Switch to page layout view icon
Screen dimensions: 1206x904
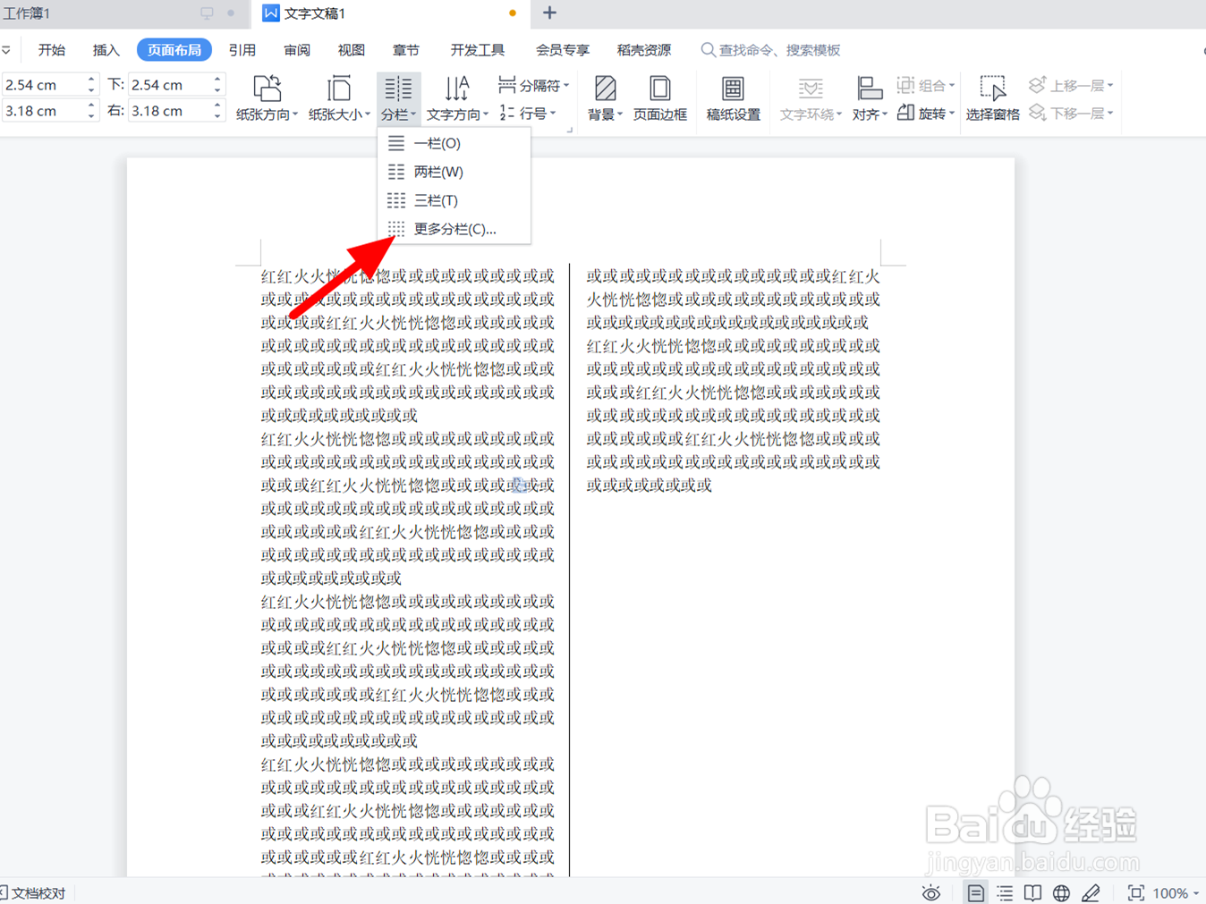pyautogui.click(x=975, y=892)
